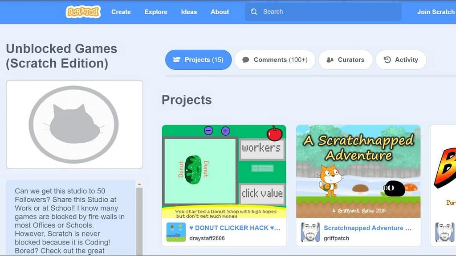Focus the Search input field
This screenshot has height=256, width=456.
tap(323, 12)
